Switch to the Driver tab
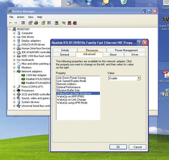 coord(135,54)
